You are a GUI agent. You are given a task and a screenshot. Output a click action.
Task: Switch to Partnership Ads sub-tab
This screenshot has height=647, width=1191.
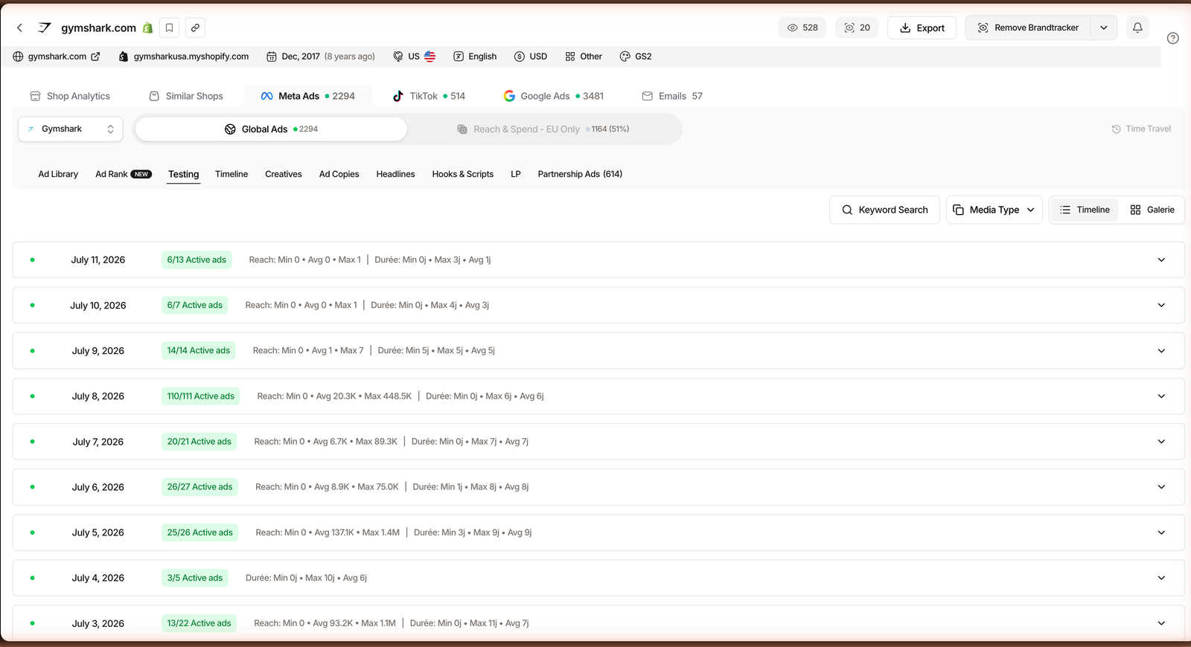(580, 174)
